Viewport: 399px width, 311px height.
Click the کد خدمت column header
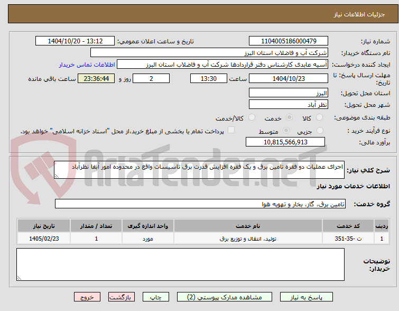click(348, 226)
